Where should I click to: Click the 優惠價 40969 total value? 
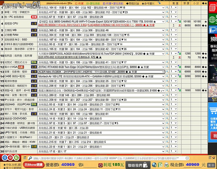coord(68,165)
